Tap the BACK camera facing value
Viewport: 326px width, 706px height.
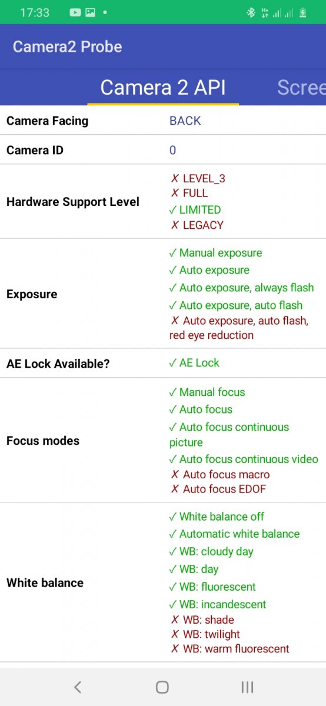pyautogui.click(x=185, y=121)
